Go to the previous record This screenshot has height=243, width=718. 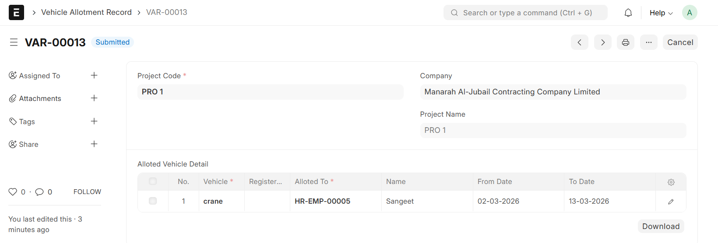579,42
